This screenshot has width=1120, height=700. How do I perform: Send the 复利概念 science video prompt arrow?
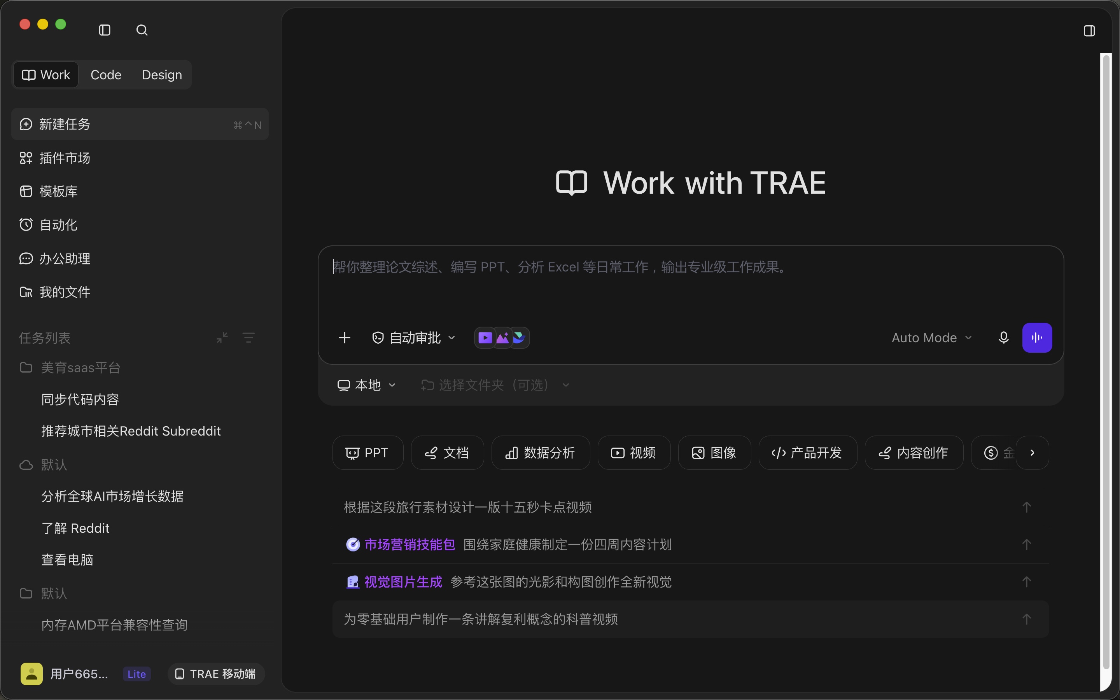1027,619
